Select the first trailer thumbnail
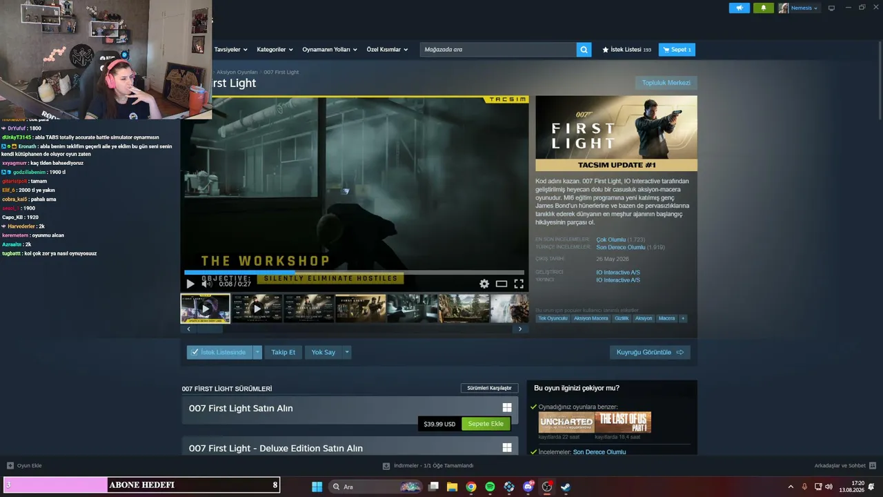The height and width of the screenshot is (497, 883). coord(205,309)
